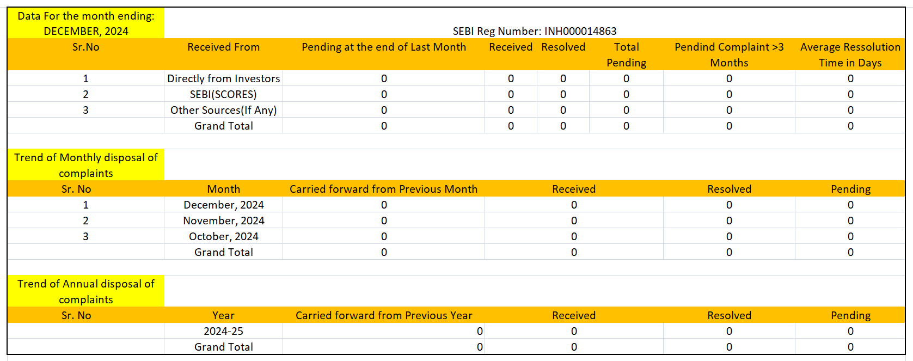Click the 'Year' column header

[x=223, y=315]
